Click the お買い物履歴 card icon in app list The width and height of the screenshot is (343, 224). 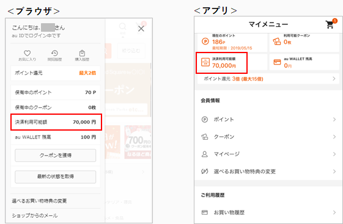point(205,212)
